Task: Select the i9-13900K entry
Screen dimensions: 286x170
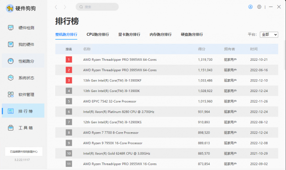Action: point(167,91)
